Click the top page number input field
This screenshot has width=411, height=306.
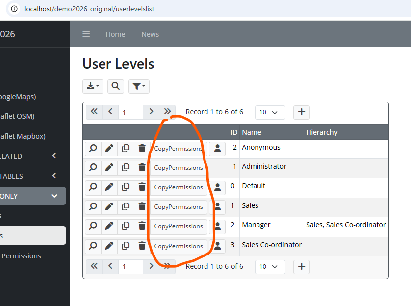point(130,112)
